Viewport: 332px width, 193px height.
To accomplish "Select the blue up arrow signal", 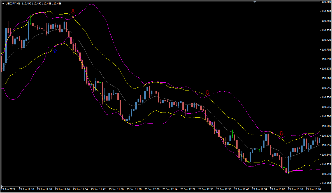I will coord(55,51).
